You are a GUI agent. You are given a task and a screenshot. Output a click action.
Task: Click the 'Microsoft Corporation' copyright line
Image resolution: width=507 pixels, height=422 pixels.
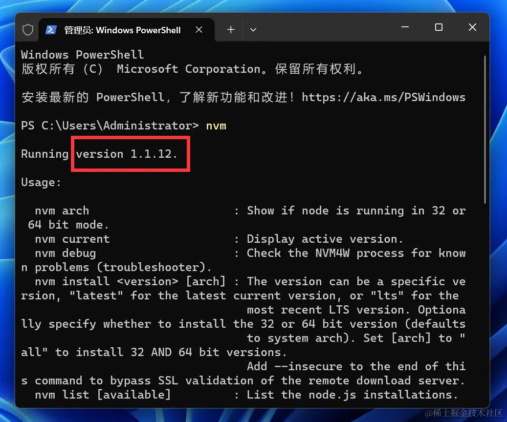[193, 69]
